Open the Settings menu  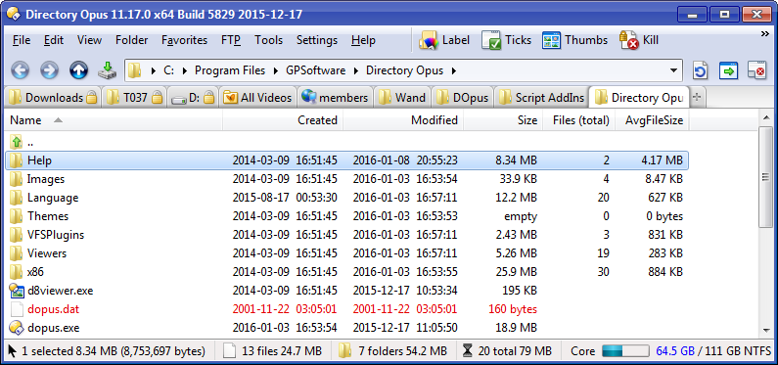tap(317, 40)
